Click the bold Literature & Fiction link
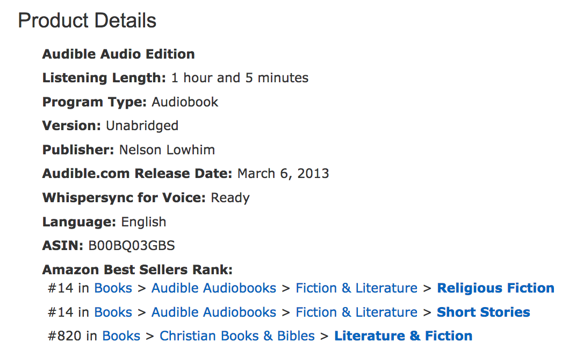The width and height of the screenshot is (562, 356). coord(403,336)
